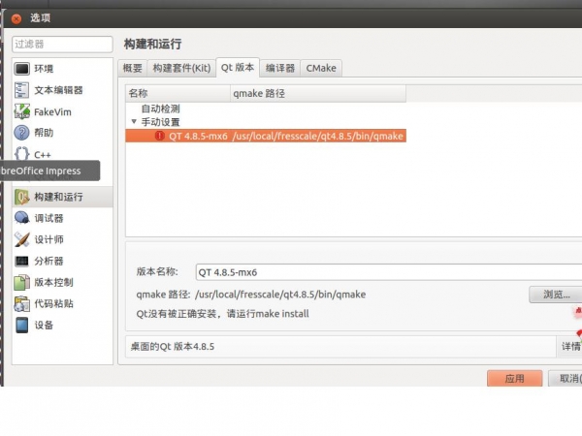Viewport: 582px width, 436px height.
Task: Collapse the 手动设置 tree group
Action: point(134,122)
